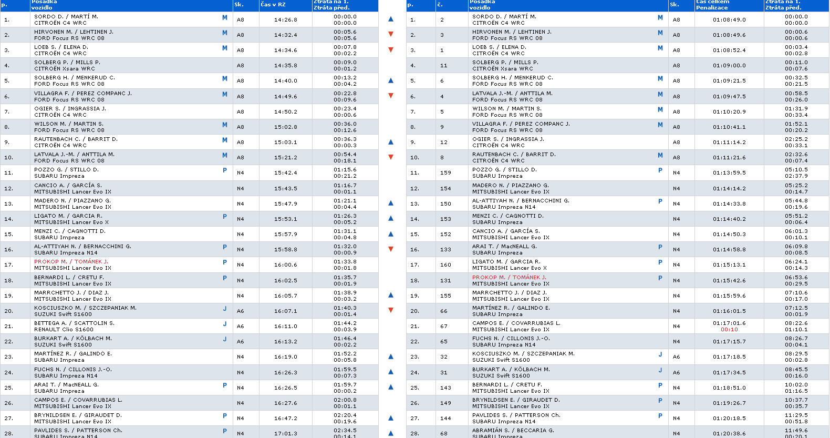
Task: Click the J icon beside Bettega / Scattolin
Action: (225, 324)
